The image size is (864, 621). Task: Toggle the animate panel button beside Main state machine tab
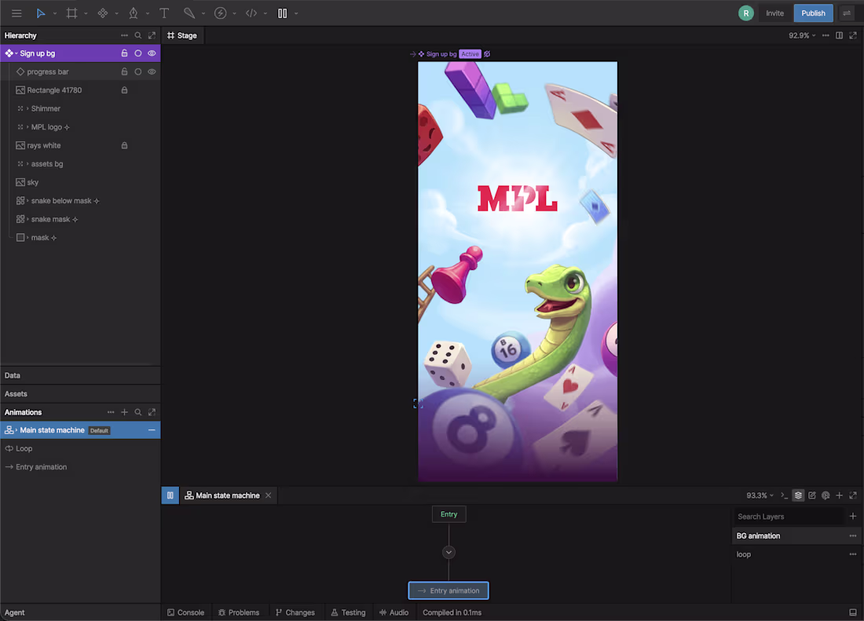[170, 495]
